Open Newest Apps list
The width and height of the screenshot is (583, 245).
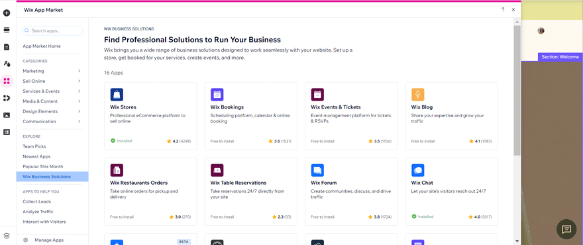36,156
